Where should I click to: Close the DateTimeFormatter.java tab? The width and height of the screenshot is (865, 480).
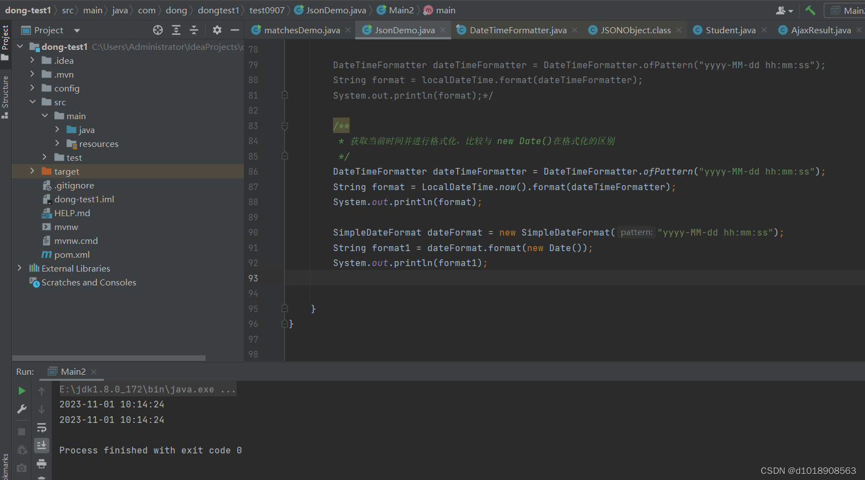(575, 30)
